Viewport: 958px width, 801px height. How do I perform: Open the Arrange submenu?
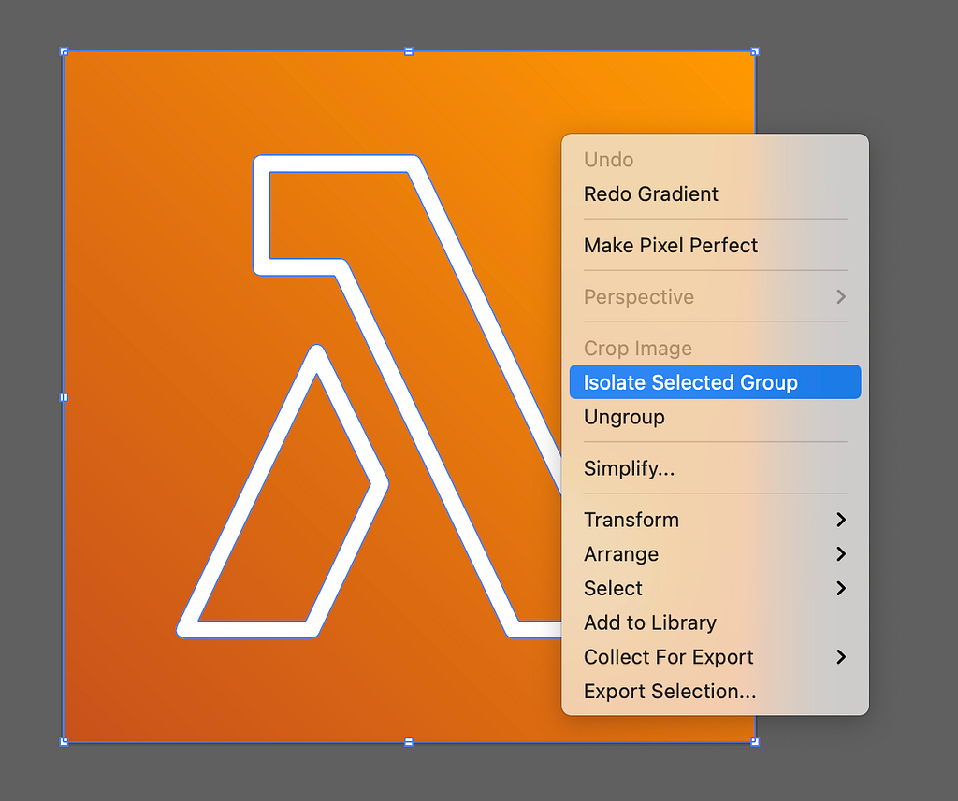point(715,553)
